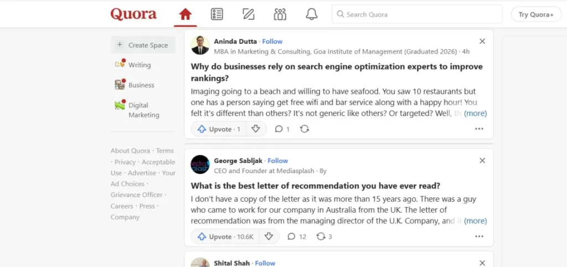Expand Aninda Dutta's answer with (more)

tap(475, 113)
